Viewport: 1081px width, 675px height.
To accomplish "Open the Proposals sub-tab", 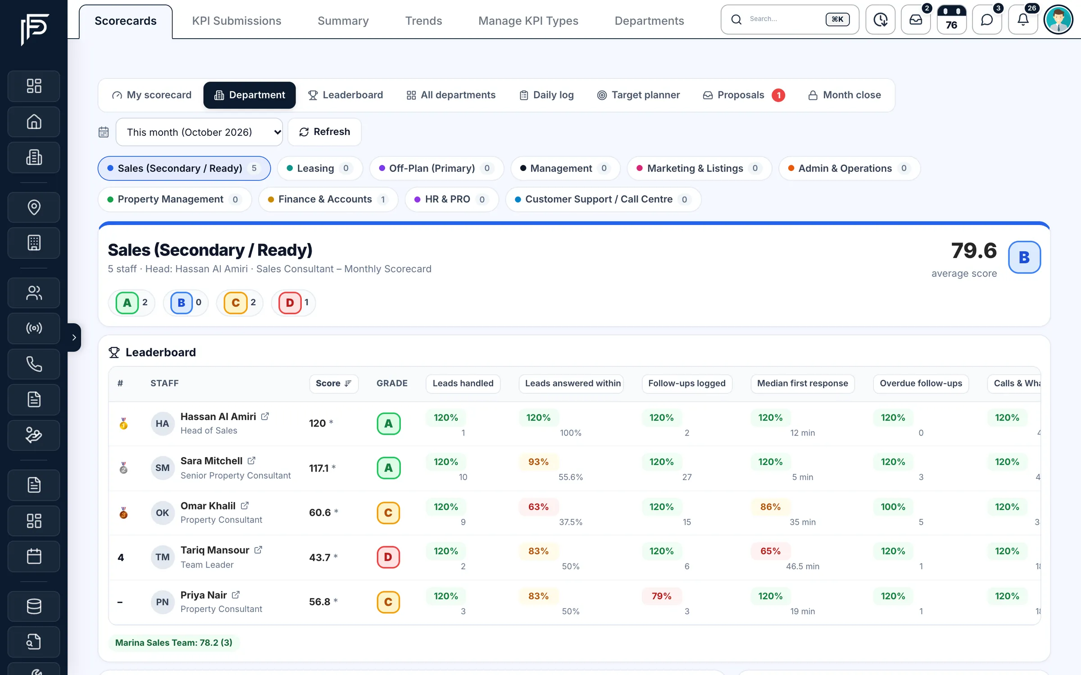I will point(744,95).
